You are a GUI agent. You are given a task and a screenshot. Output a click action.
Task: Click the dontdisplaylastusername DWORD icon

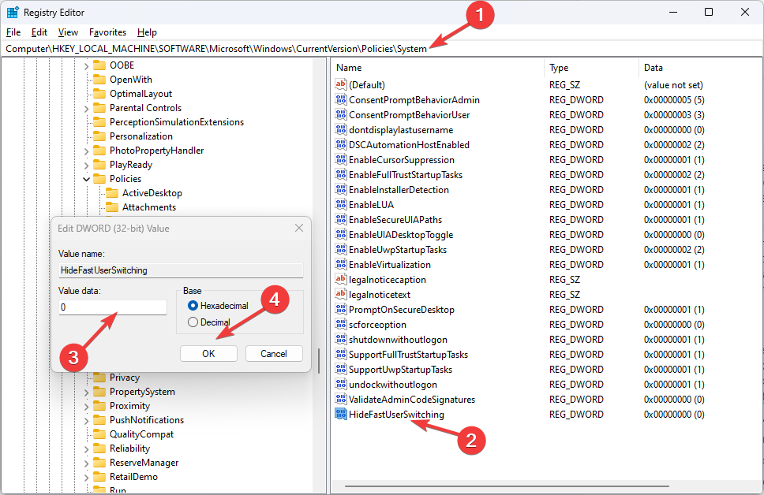(x=341, y=129)
